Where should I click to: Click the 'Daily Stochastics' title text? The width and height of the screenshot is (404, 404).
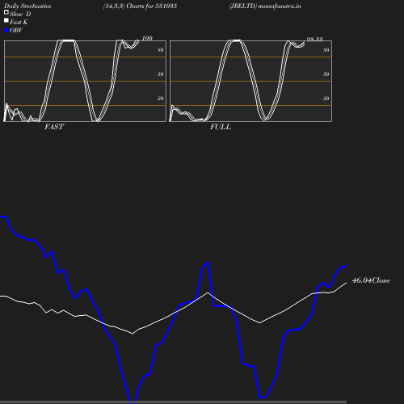coord(27,6)
